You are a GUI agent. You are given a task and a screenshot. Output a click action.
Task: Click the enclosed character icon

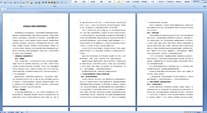(39, 3)
